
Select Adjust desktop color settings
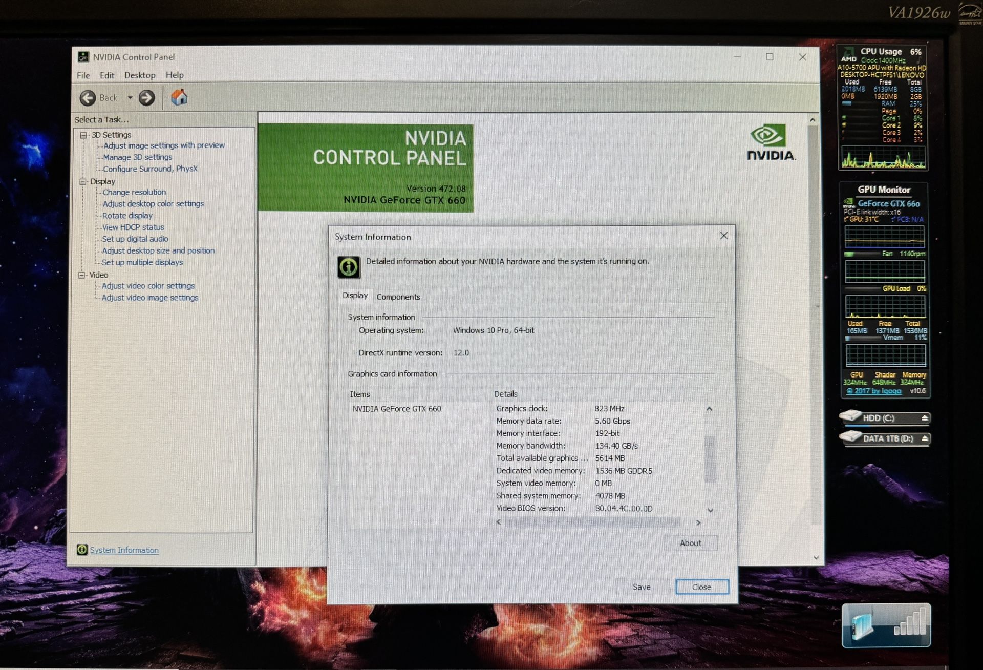point(153,203)
